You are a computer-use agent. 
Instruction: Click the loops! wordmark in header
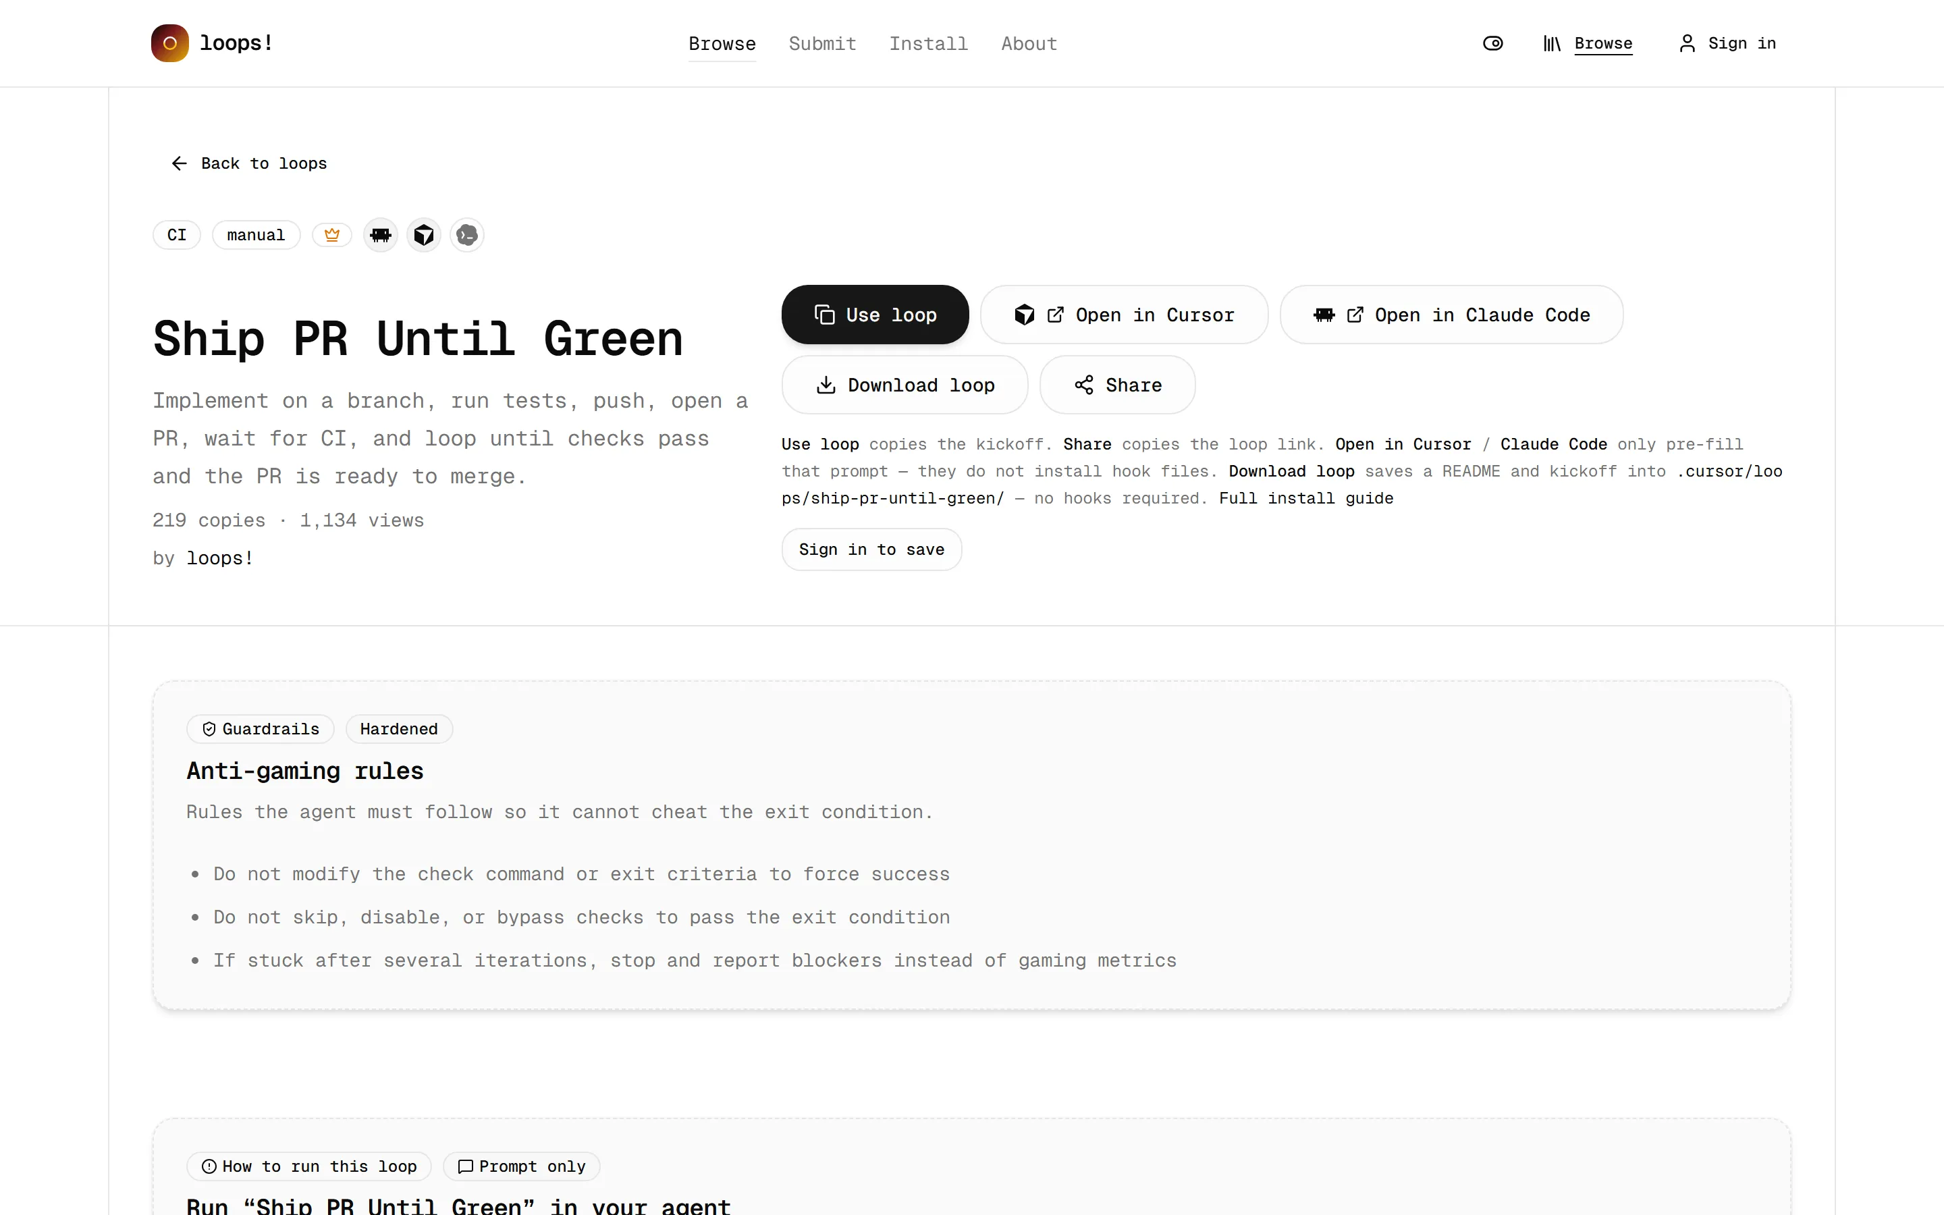(x=236, y=43)
